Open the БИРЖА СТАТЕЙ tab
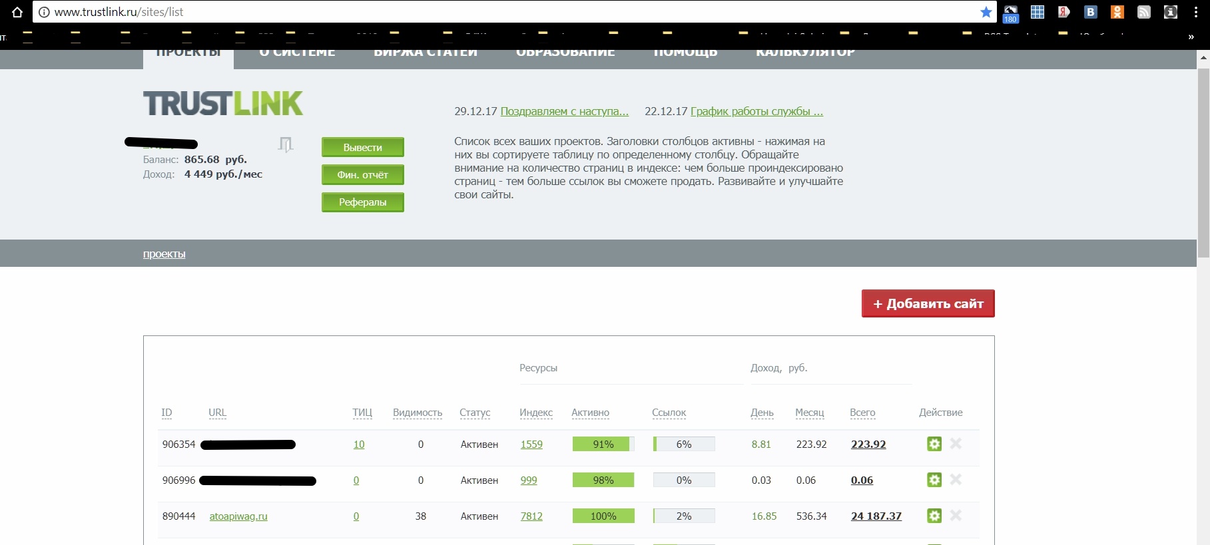This screenshot has width=1210, height=545. [x=426, y=53]
